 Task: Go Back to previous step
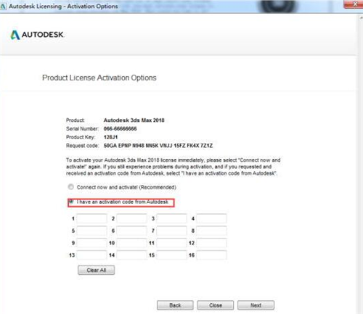[x=175, y=305]
